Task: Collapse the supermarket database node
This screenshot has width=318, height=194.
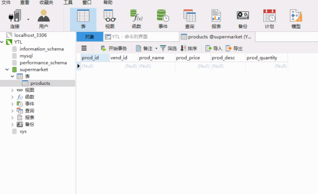Action: coord(7,69)
